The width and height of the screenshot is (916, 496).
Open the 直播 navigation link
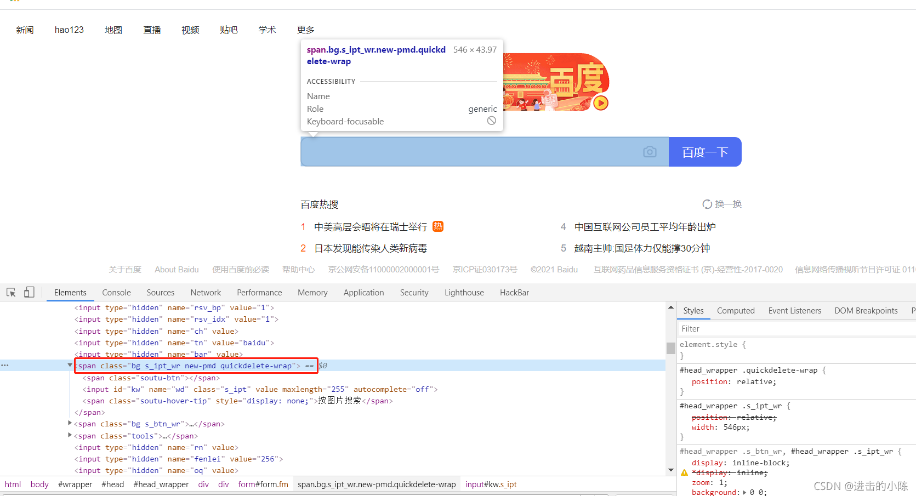pyautogui.click(x=152, y=30)
